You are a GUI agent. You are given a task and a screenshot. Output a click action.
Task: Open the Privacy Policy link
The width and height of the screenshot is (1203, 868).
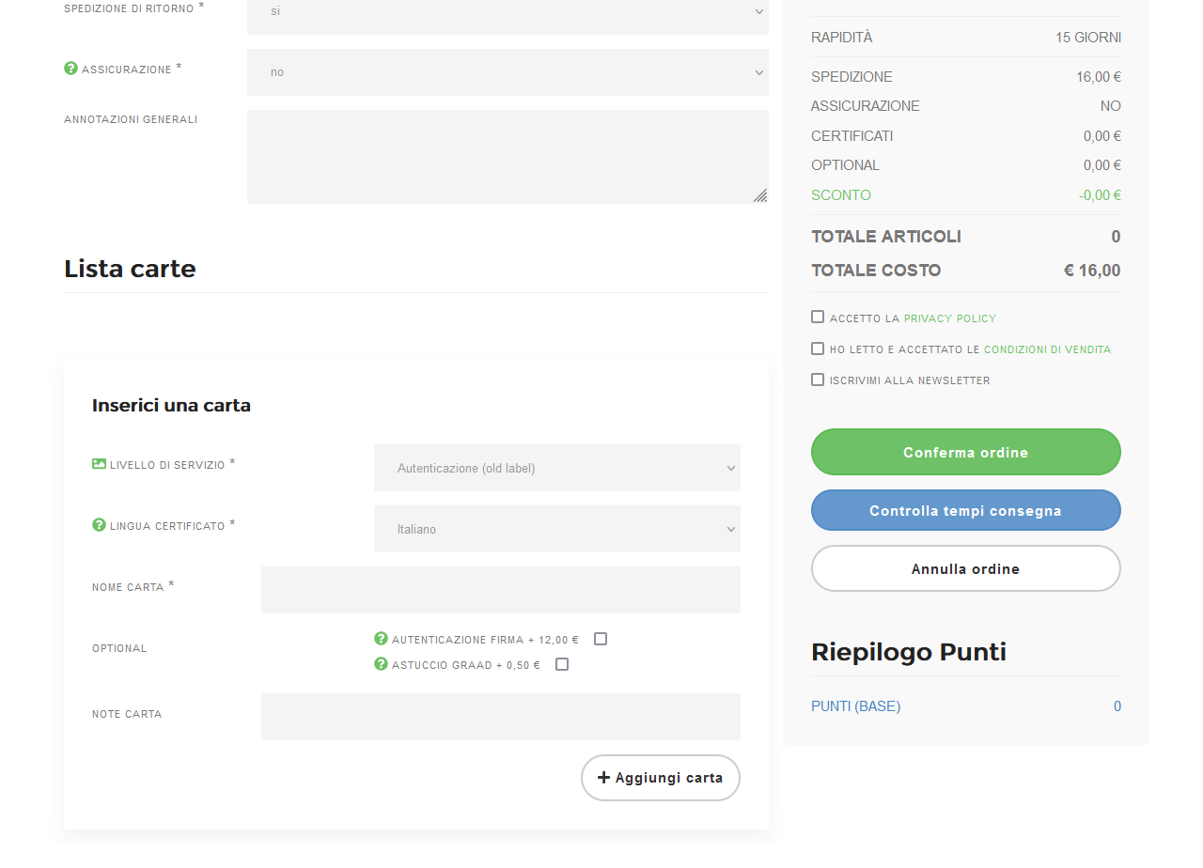[x=950, y=318]
